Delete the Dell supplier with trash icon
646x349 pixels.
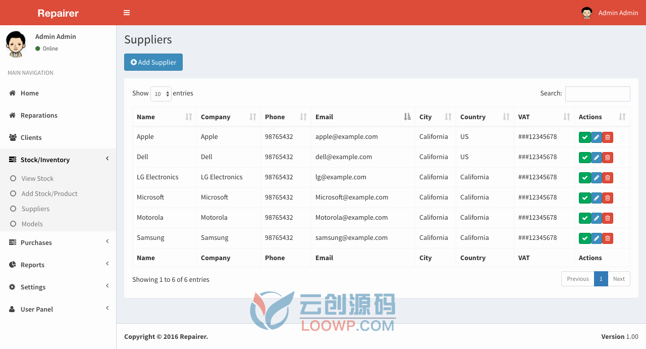click(x=608, y=158)
